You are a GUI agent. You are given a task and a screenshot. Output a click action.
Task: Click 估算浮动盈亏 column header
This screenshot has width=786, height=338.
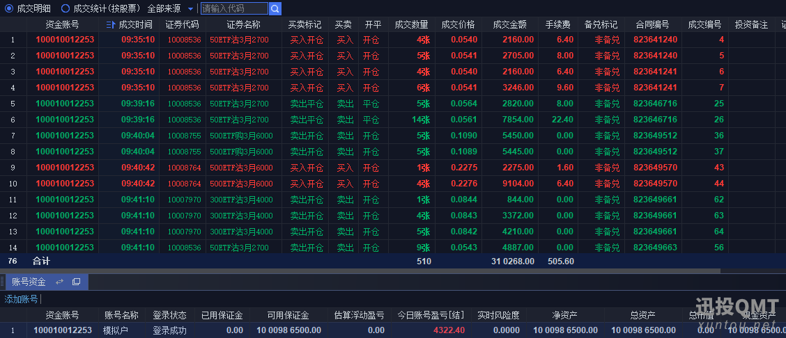359,316
